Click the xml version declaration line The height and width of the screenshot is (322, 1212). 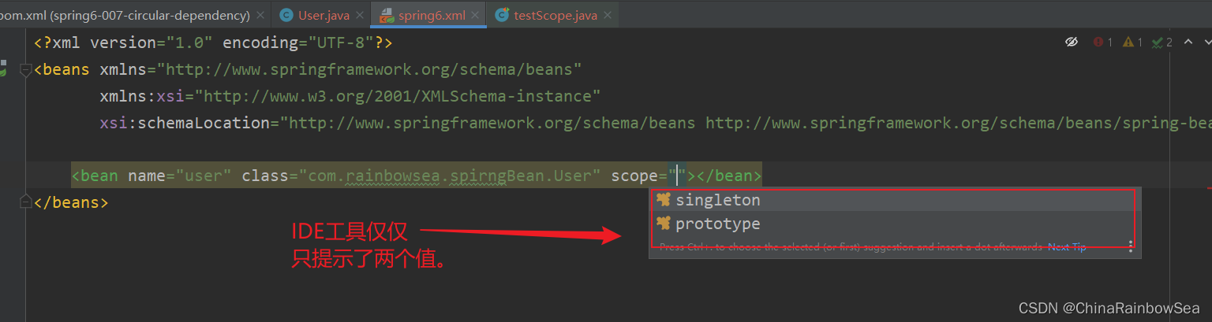(213, 43)
